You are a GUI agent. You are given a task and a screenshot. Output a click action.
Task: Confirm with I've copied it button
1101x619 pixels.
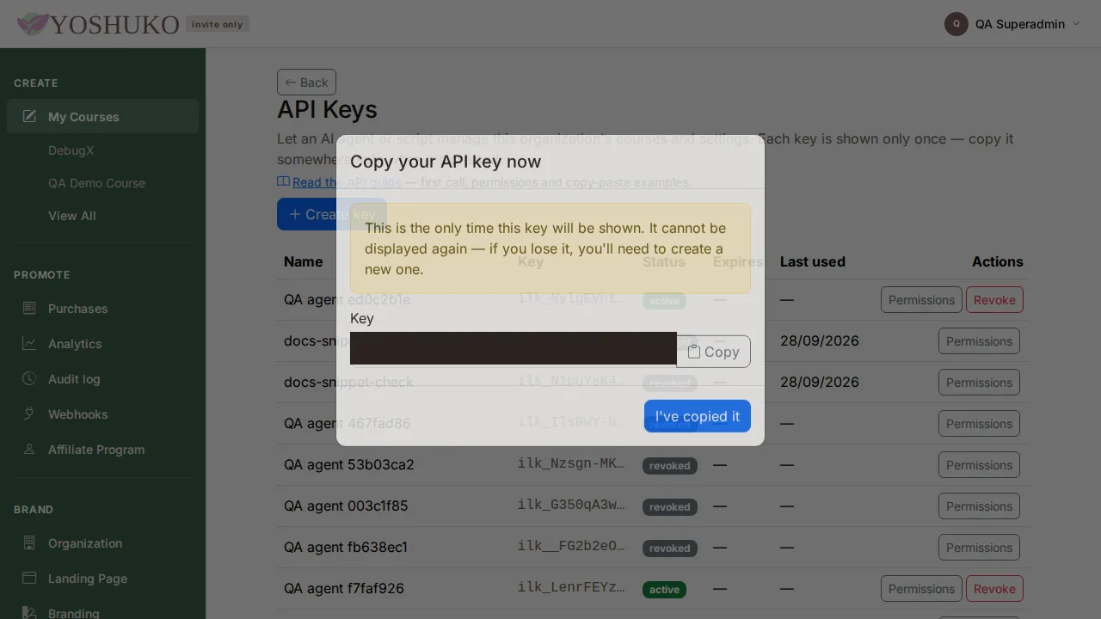click(x=698, y=416)
